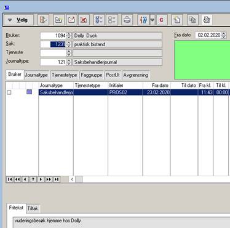
Task: Click the Fra dato date stepper
Action: coord(224,35)
